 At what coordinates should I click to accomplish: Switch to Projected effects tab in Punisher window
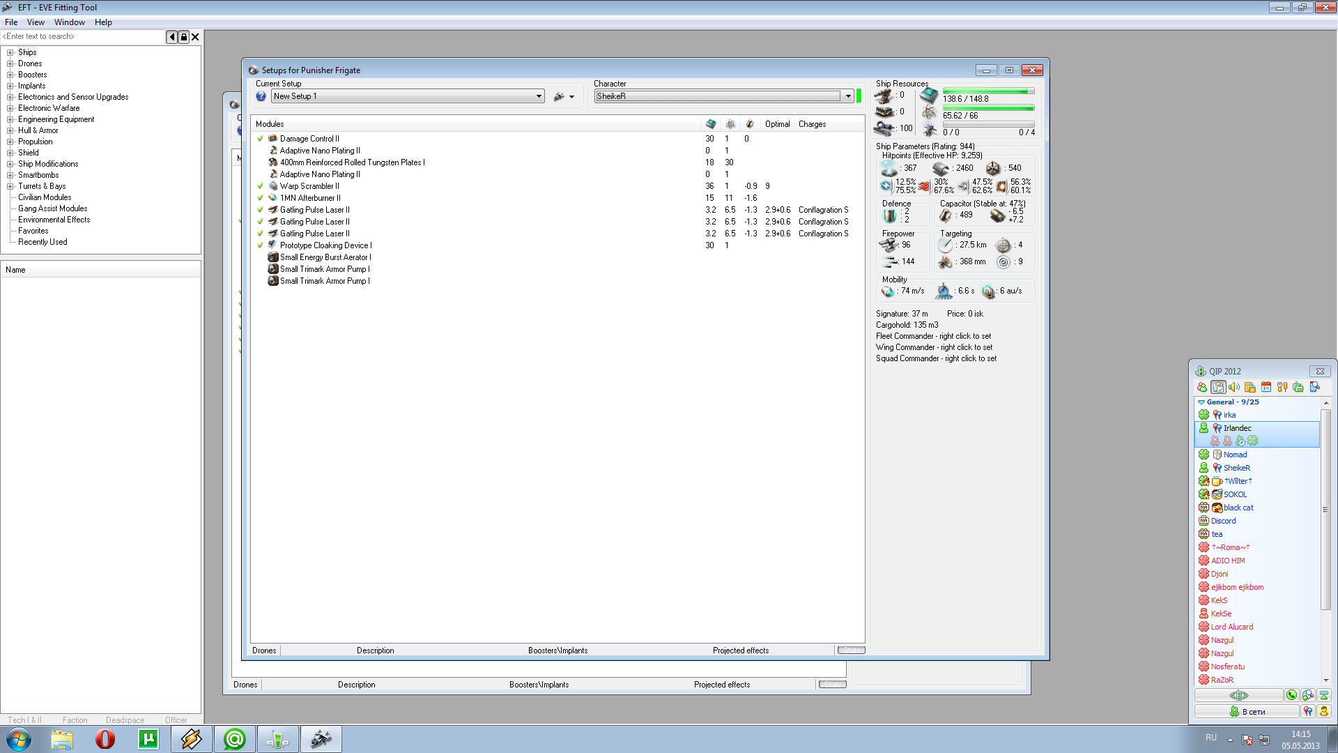coord(741,651)
